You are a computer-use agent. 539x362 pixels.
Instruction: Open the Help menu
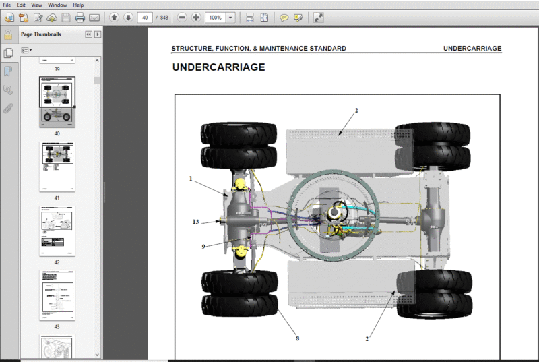tap(78, 5)
